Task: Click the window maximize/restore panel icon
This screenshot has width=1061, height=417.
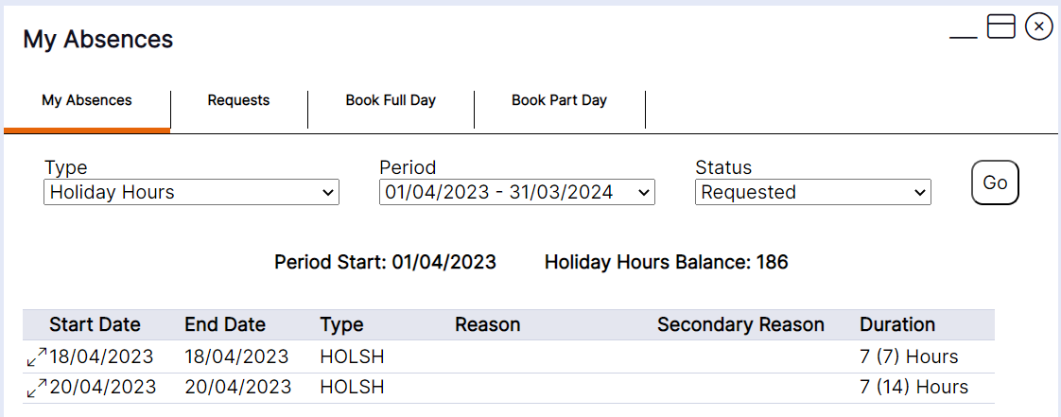Action: [x=1000, y=26]
